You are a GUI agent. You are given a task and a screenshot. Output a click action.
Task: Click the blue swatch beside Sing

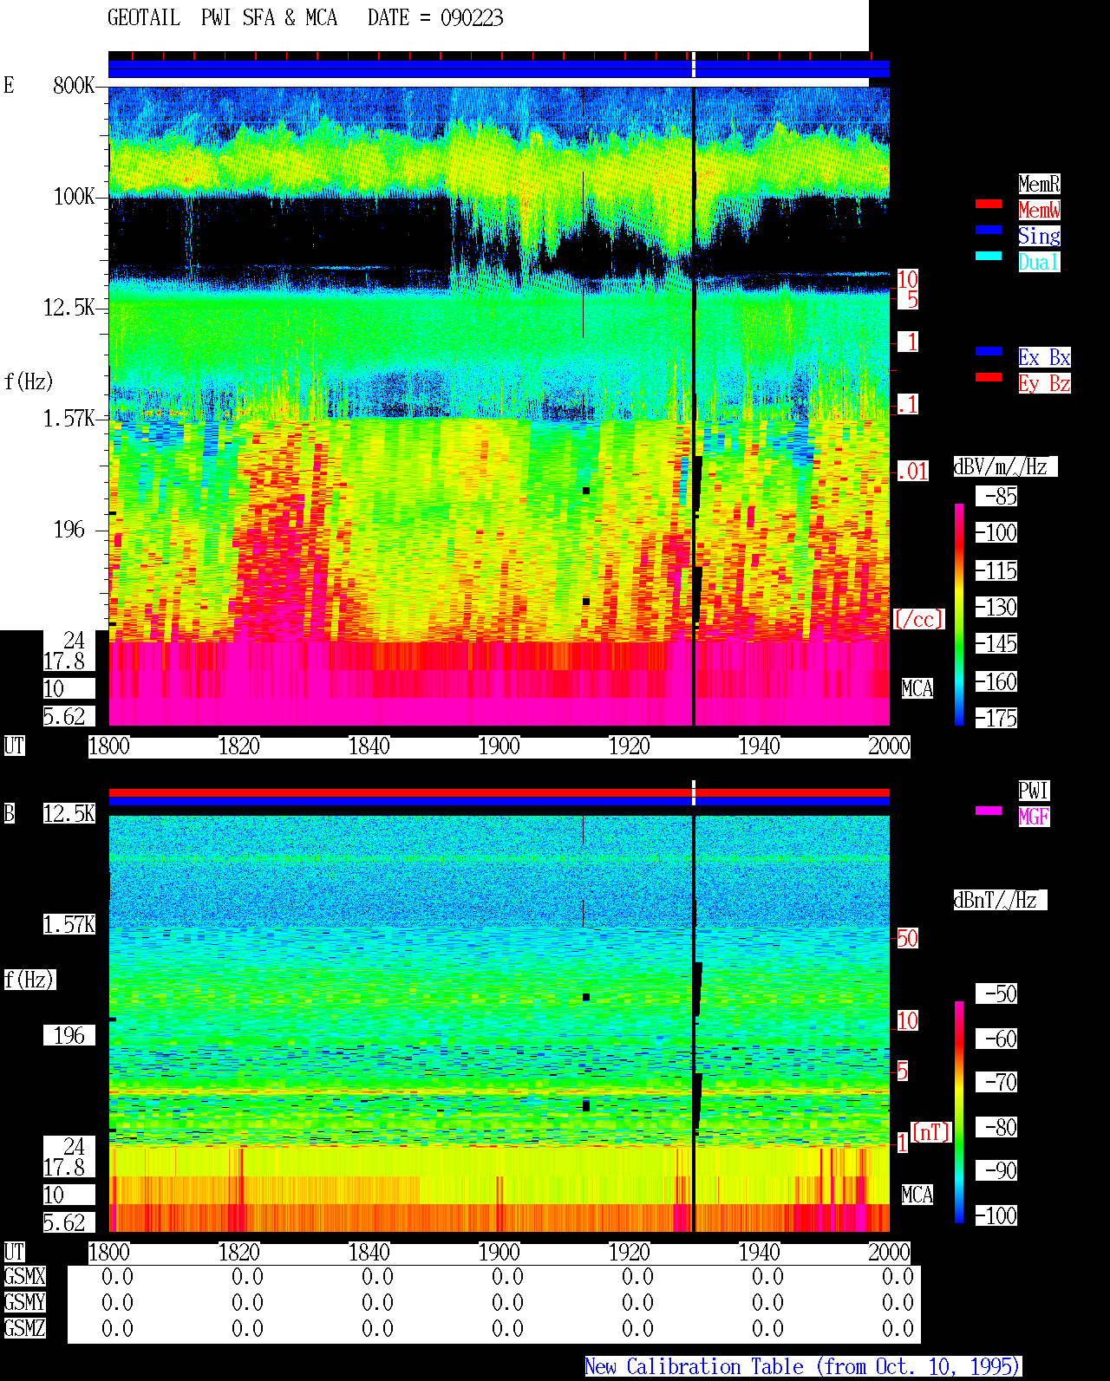click(x=989, y=231)
